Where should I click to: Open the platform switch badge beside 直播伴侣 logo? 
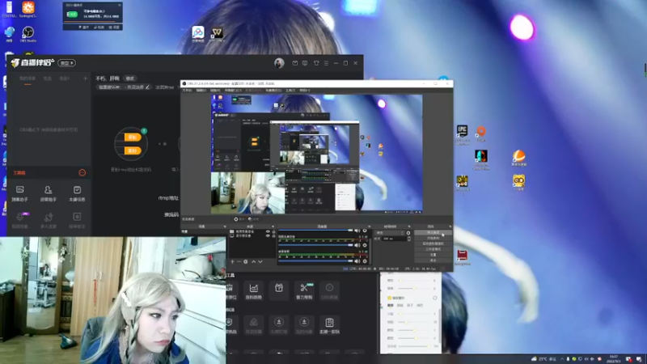66,63
